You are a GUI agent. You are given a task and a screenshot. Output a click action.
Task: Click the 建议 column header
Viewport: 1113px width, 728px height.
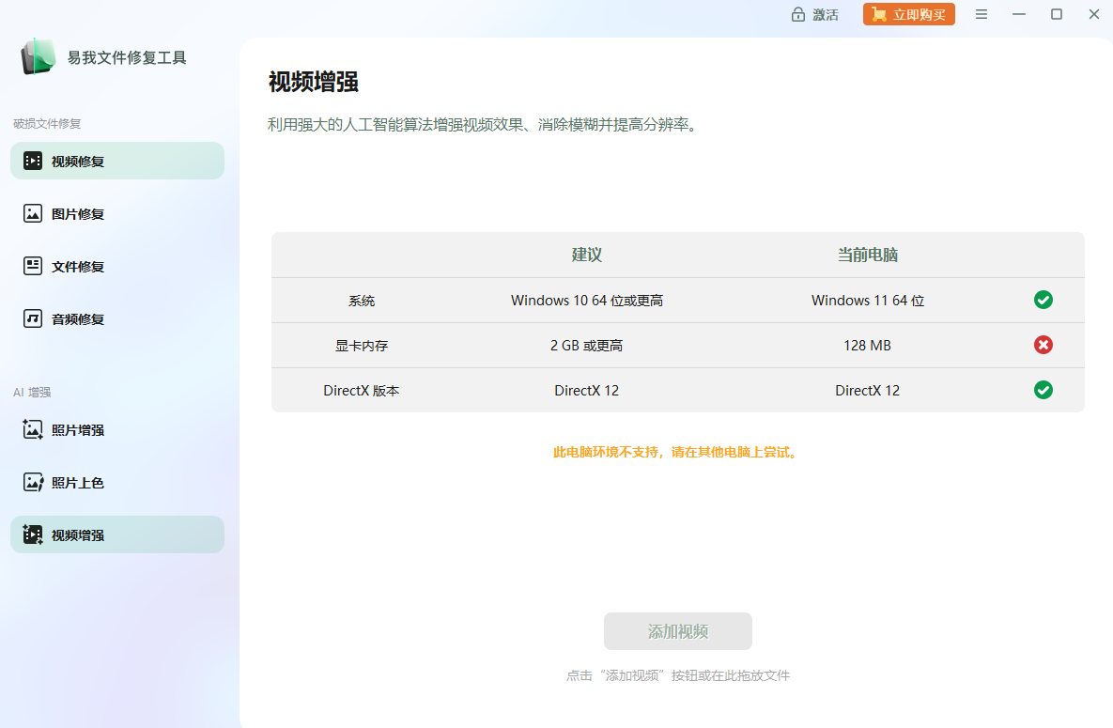point(587,255)
